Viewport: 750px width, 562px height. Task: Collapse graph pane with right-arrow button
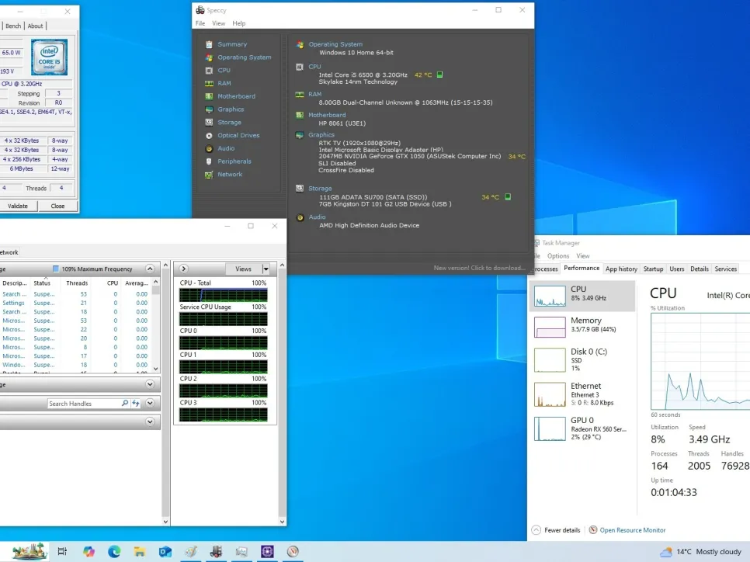184,269
